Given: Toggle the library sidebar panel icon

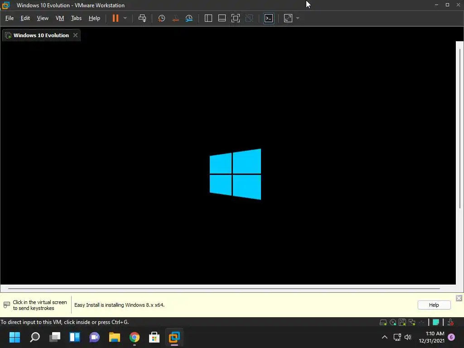Looking at the screenshot, I should point(208,18).
